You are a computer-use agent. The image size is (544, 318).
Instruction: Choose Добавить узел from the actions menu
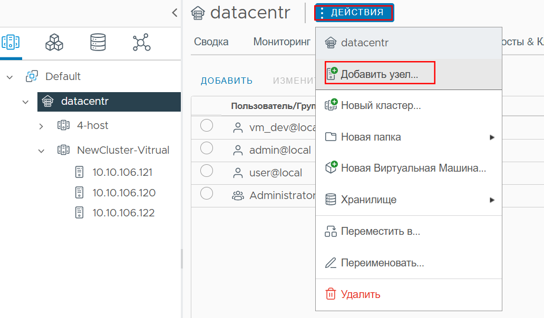[x=409, y=74]
